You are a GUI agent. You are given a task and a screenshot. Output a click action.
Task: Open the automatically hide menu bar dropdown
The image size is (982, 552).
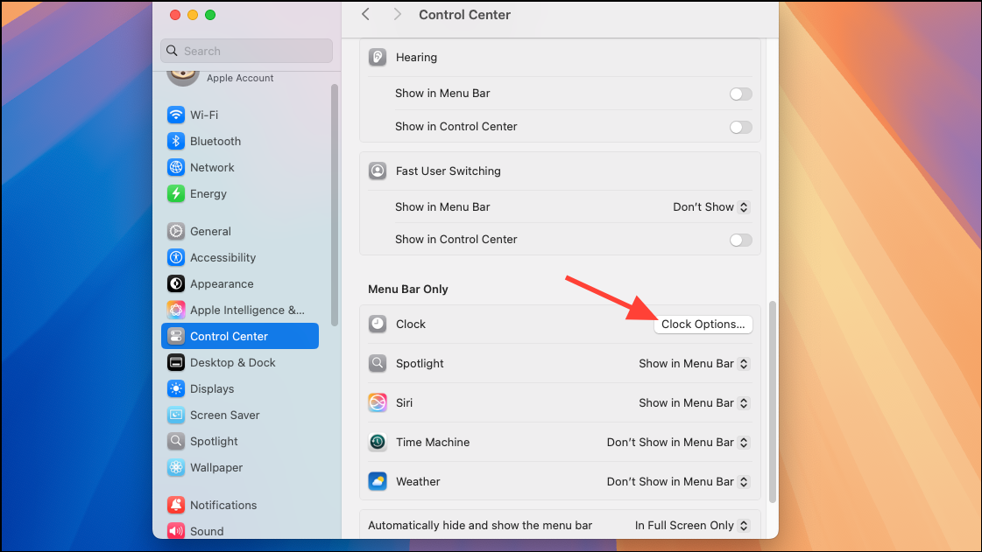691,525
